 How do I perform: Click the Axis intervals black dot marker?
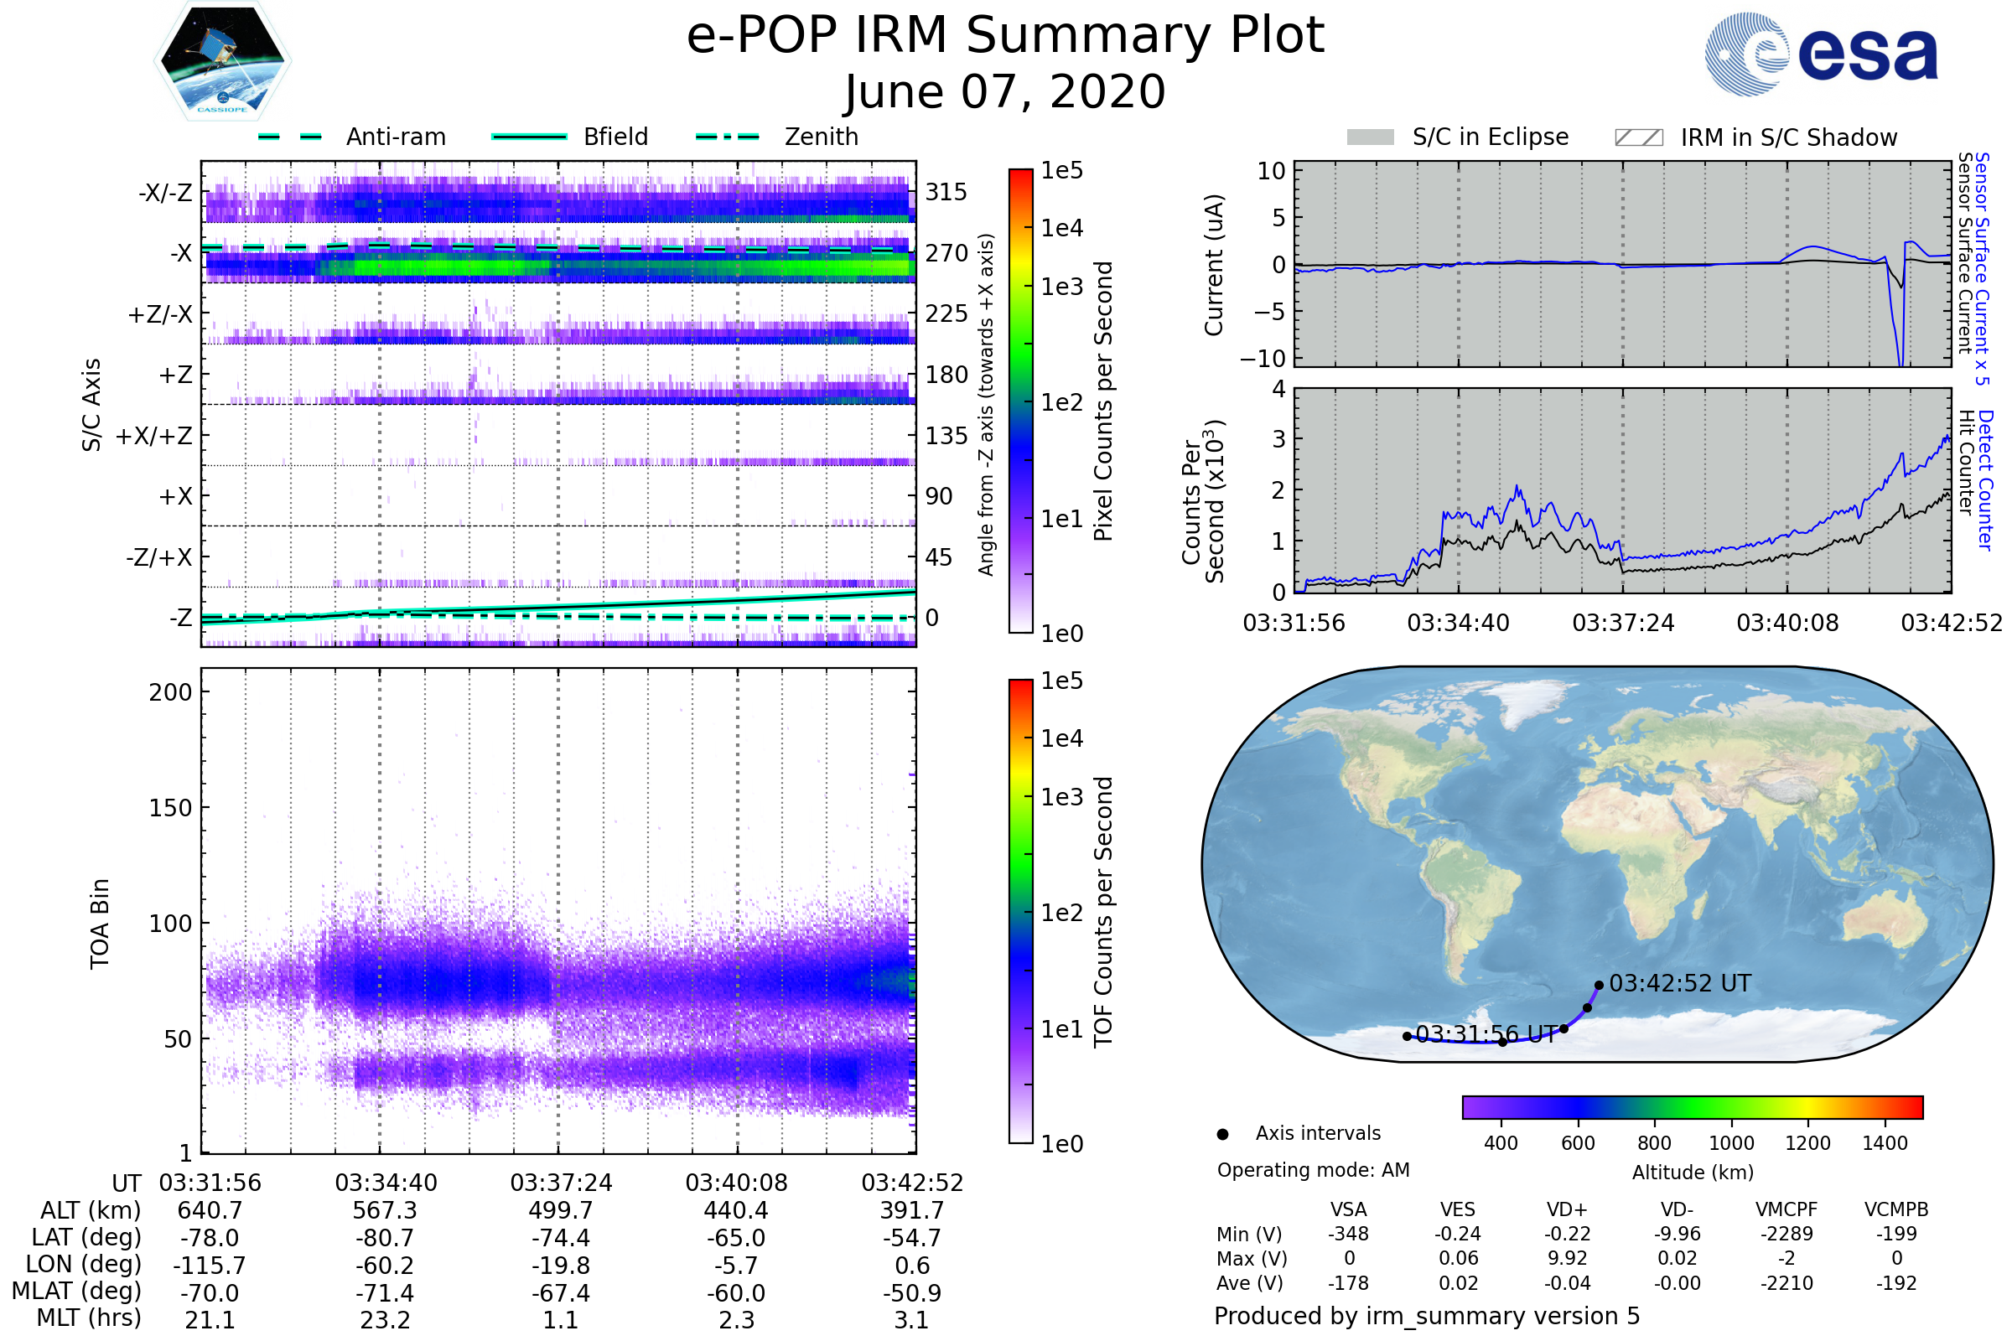click(1222, 1134)
